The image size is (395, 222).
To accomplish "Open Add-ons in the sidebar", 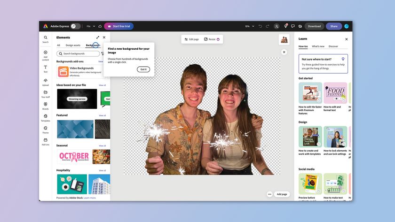I will (x=45, y=142).
